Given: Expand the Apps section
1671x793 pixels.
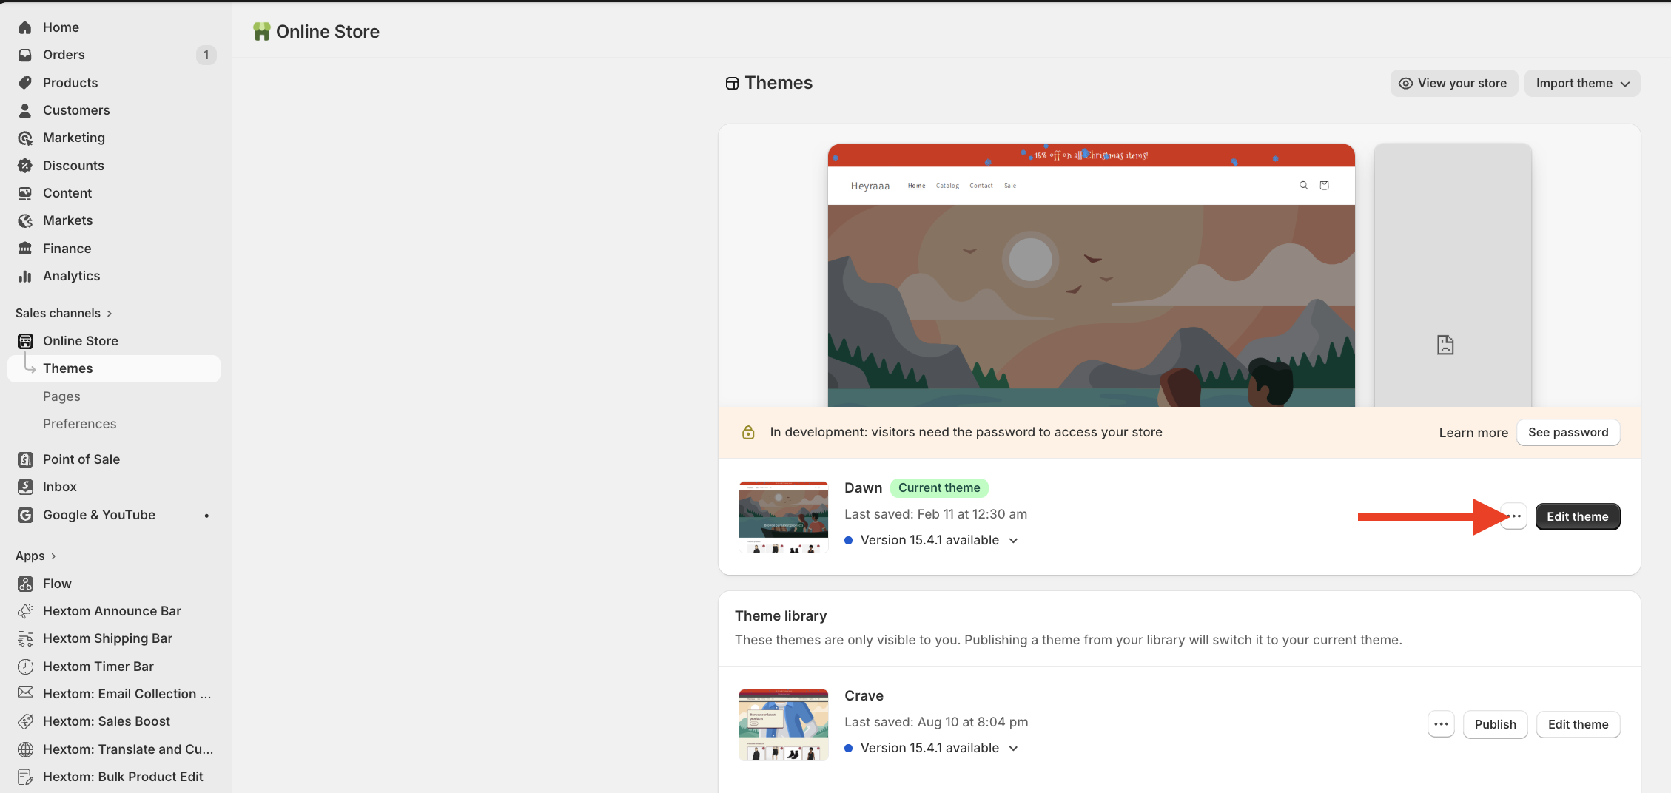Looking at the screenshot, I should (36, 556).
